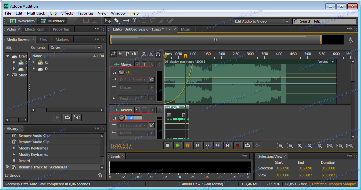361x190 pixels.
Task: Switch to Waveform view
Action: tap(23, 21)
